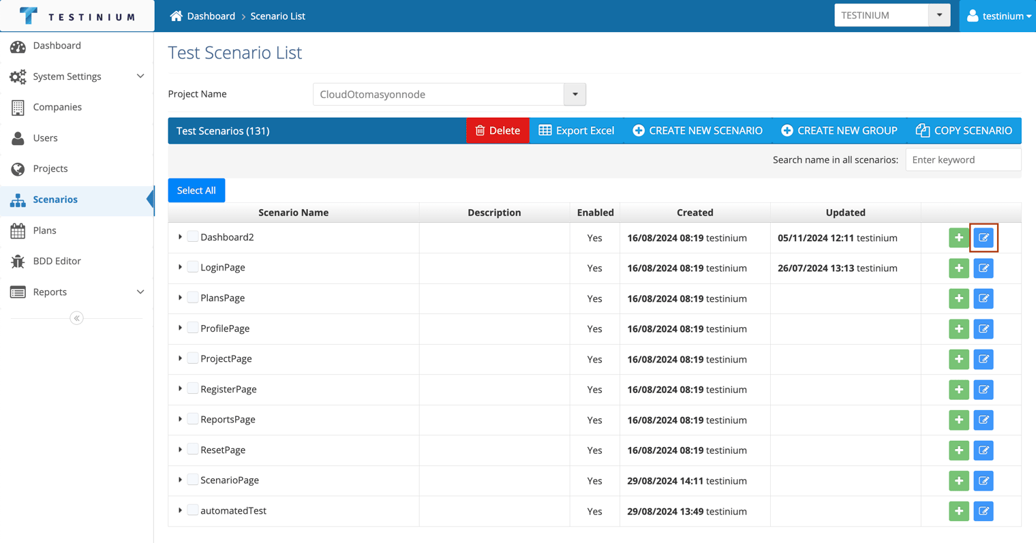The image size is (1036, 543).
Task: Navigate to Projects in the sidebar
Action: (77, 168)
